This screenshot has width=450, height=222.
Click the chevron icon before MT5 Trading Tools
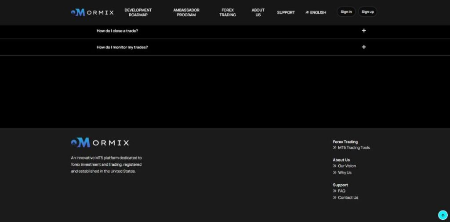335,148
